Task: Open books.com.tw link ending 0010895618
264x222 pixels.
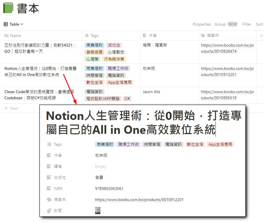Action: (228, 95)
